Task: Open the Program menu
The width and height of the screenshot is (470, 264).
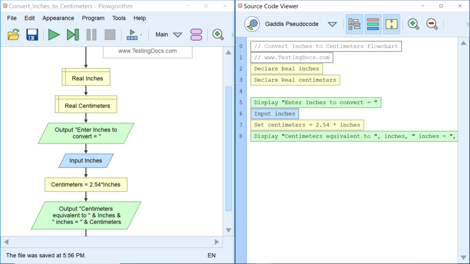Action: click(93, 18)
